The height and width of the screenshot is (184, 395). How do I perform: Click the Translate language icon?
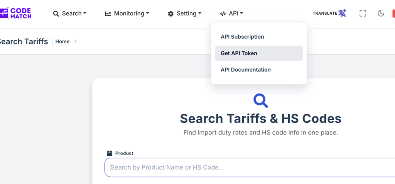click(342, 14)
